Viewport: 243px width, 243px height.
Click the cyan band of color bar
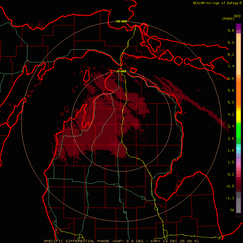(x=238, y=148)
